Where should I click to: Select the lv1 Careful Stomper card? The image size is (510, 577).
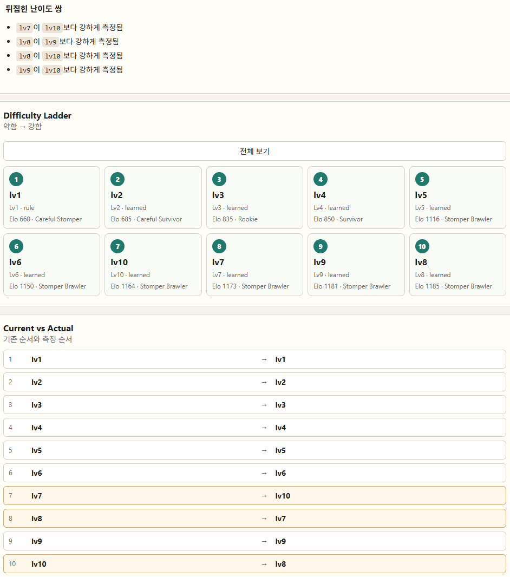coord(52,198)
